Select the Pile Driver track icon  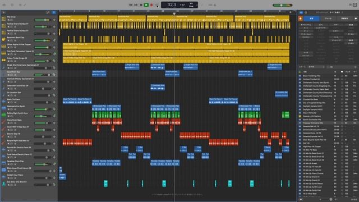coord(3,19)
